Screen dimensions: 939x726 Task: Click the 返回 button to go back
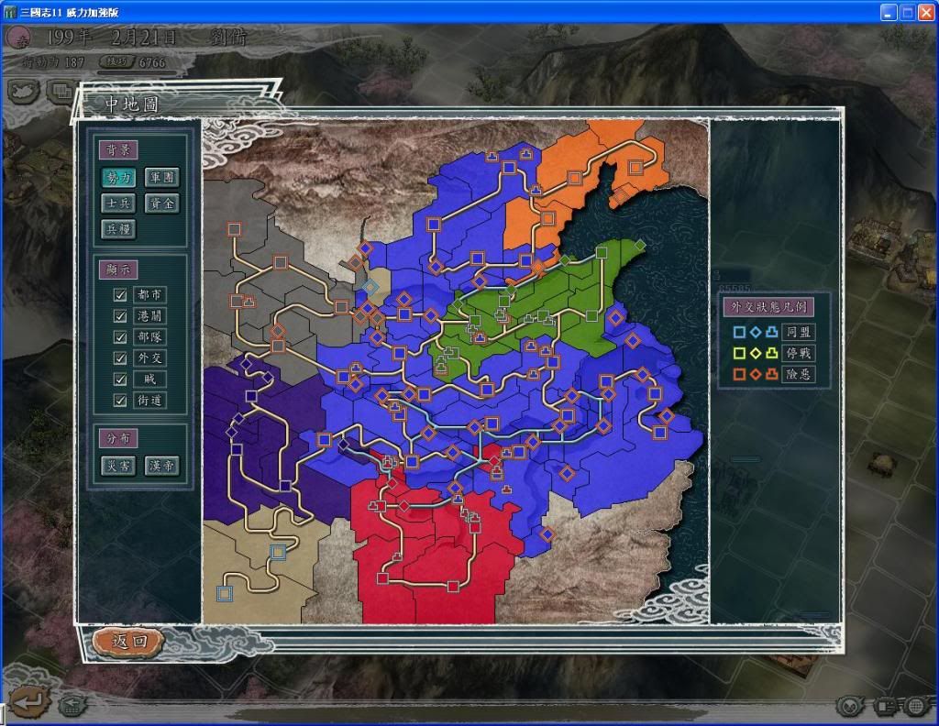(x=128, y=641)
